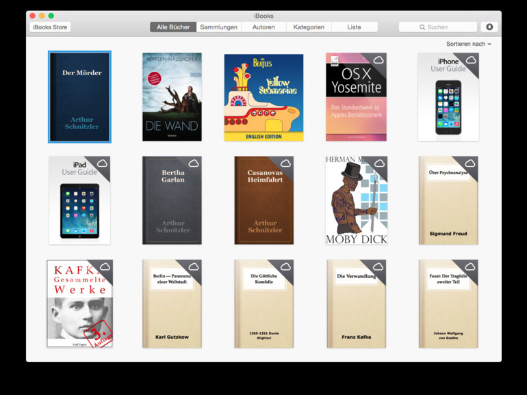Open the downloads icon in toolbar
Image resolution: width=527 pixels, height=395 pixels.
click(489, 27)
